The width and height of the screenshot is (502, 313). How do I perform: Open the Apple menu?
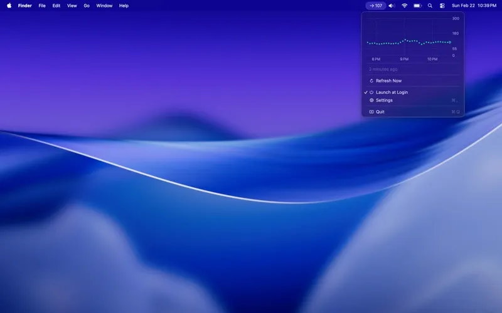tap(9, 6)
